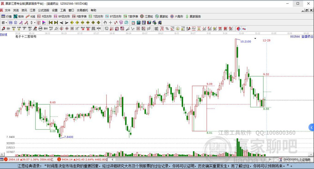Click the percent % tool icon
The width and height of the screenshot is (314, 169).
pos(167,29)
